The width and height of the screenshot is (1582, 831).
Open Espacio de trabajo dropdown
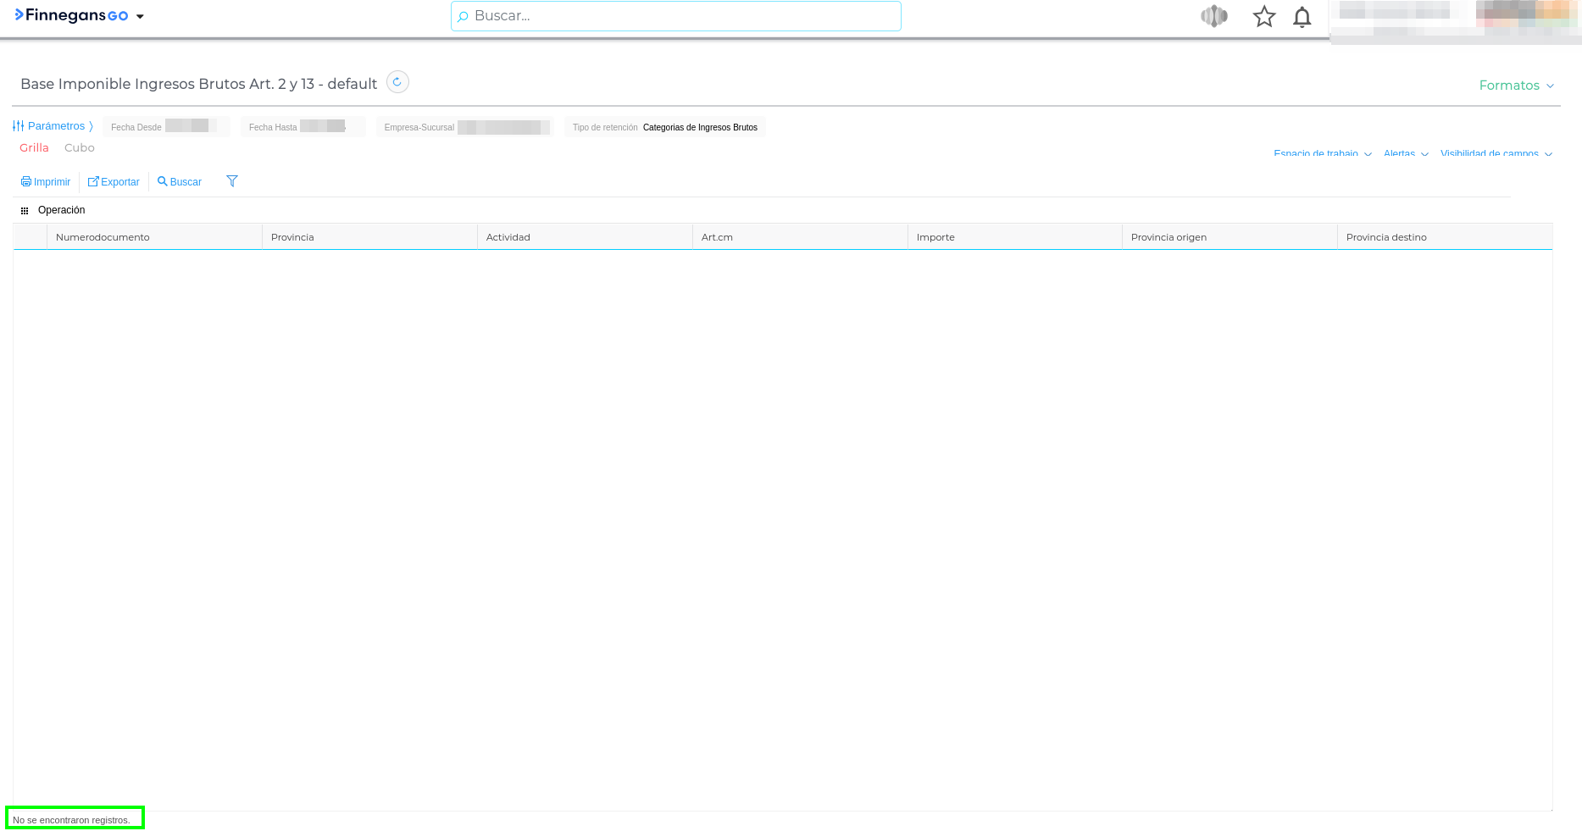[1322, 154]
